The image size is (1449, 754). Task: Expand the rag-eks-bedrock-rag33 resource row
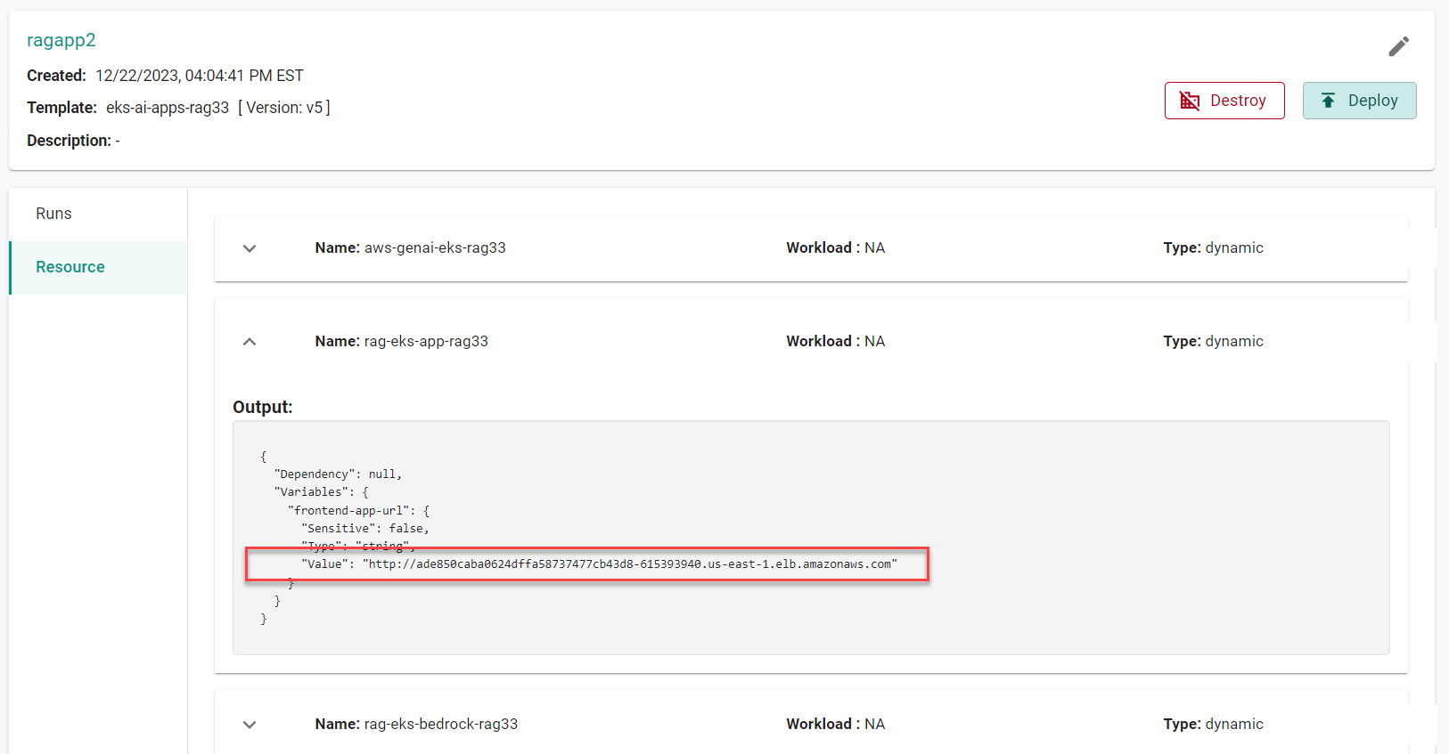(250, 725)
